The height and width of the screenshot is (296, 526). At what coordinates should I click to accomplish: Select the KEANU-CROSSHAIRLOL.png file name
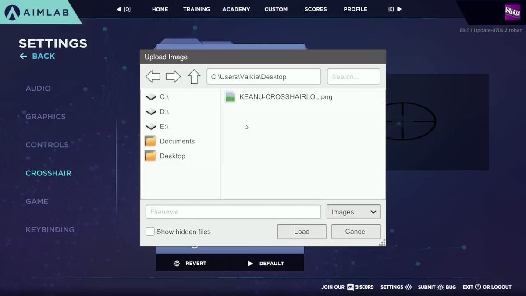point(286,97)
